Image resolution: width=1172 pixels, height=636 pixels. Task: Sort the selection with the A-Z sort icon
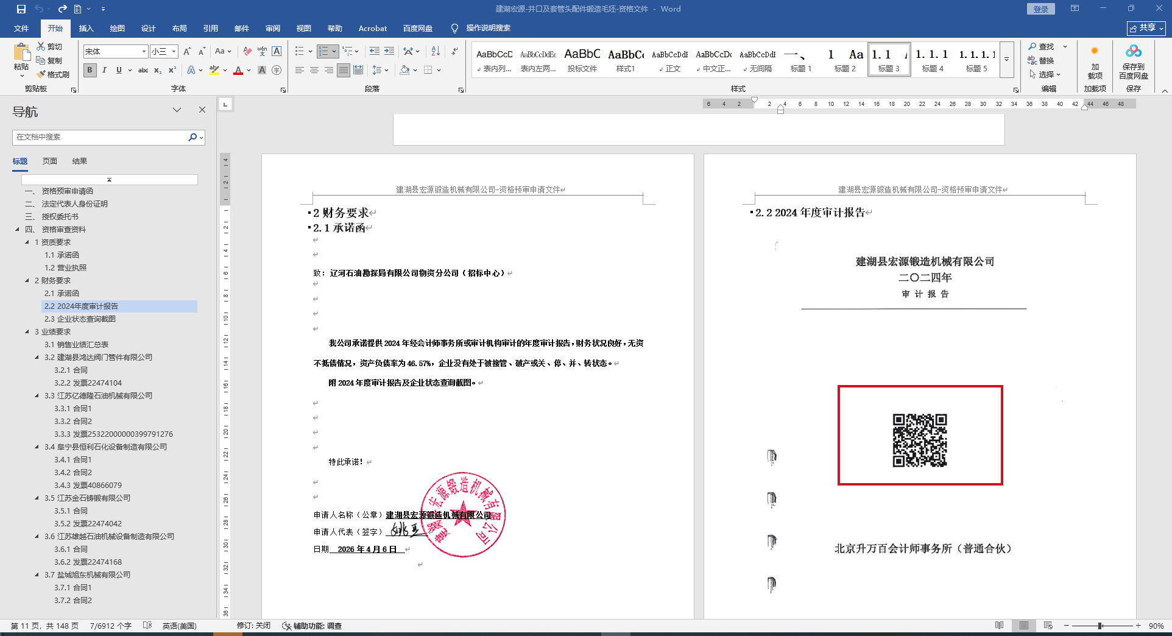pos(436,52)
